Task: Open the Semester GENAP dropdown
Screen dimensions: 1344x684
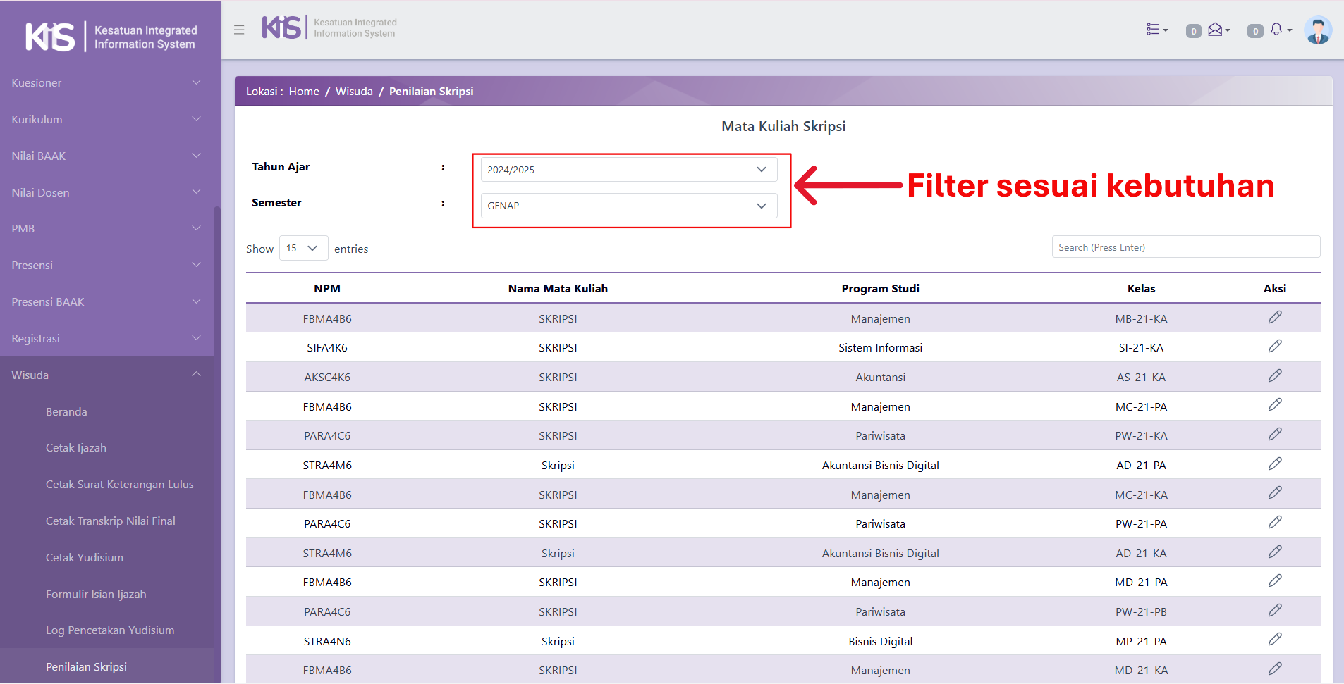Action: (x=628, y=206)
